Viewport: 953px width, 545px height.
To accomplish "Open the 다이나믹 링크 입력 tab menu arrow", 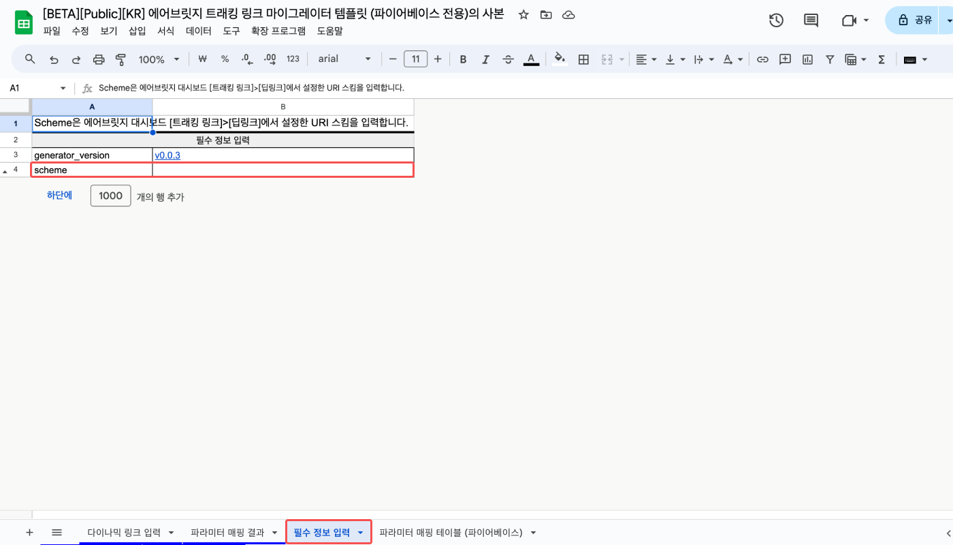I will (x=171, y=533).
